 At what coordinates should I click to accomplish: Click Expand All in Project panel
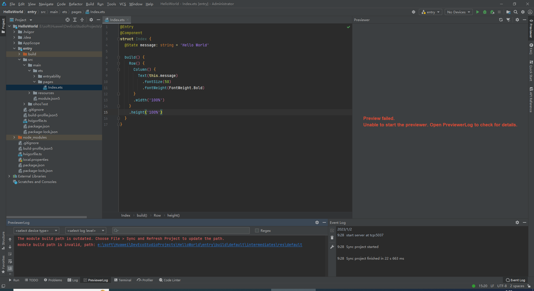point(75,20)
